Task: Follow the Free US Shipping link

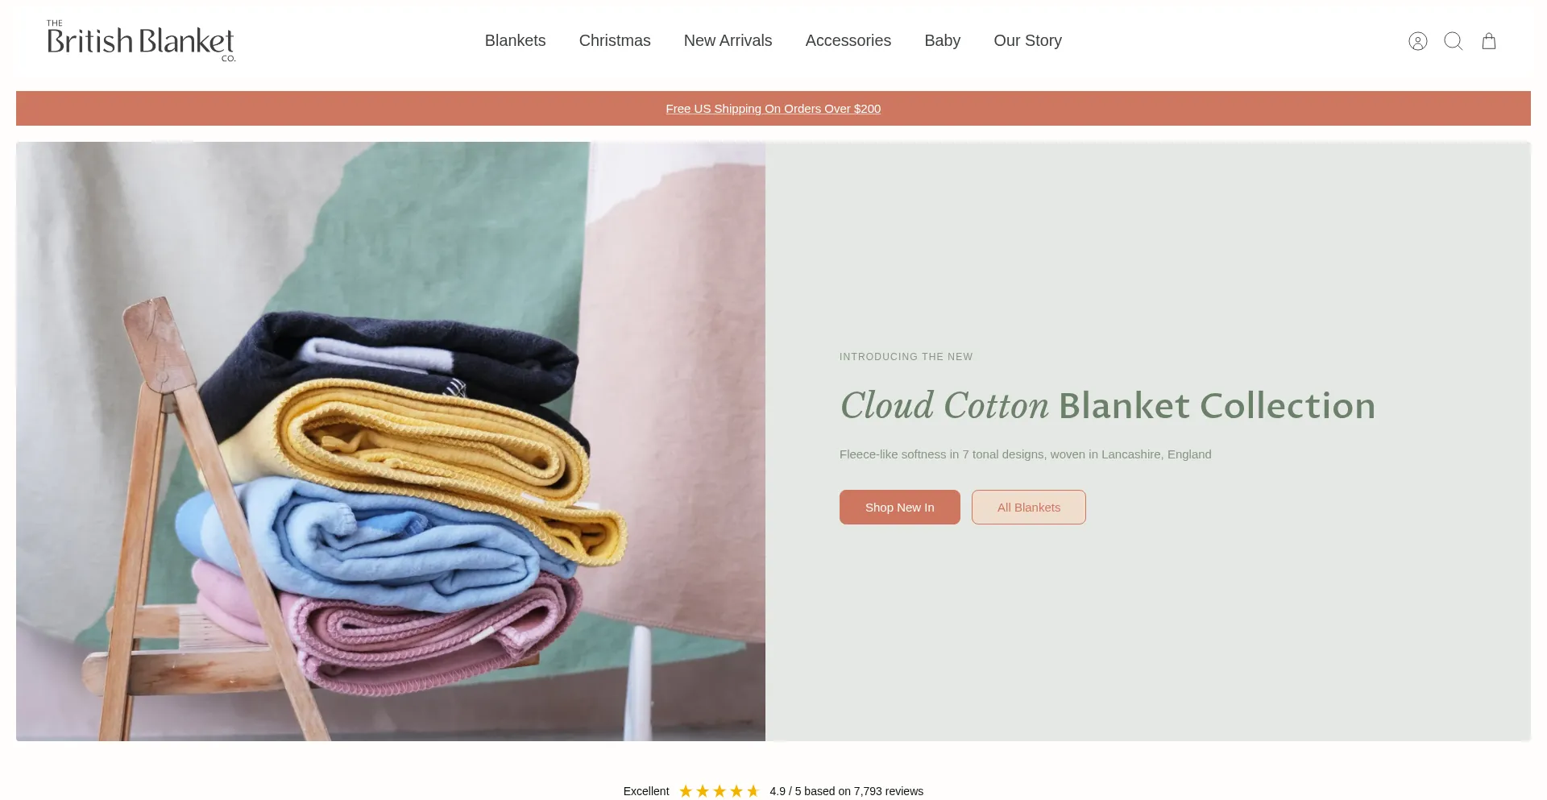Action: [x=773, y=109]
